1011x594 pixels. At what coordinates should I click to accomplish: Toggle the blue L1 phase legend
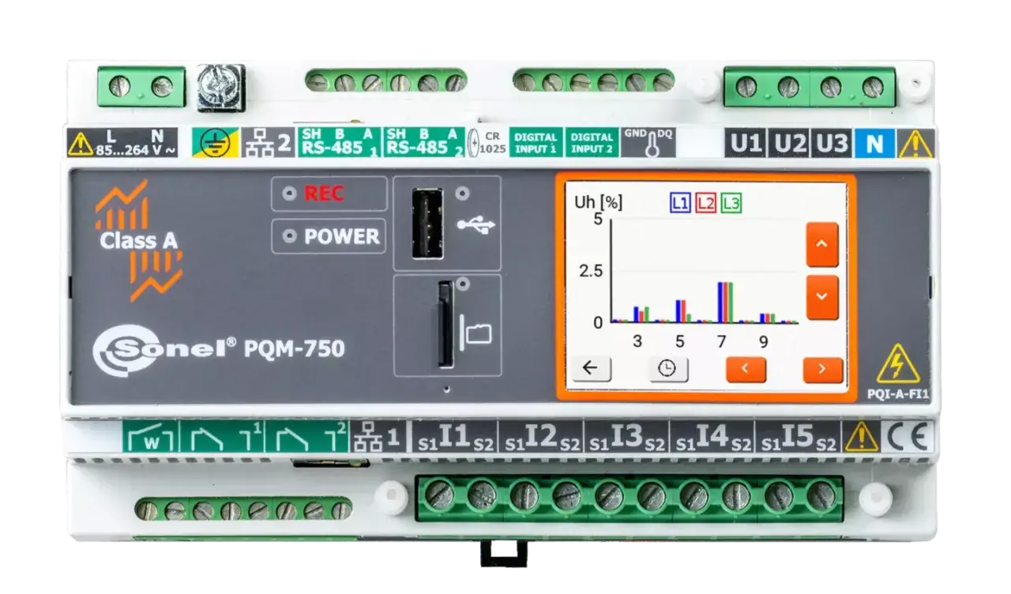pos(679,203)
